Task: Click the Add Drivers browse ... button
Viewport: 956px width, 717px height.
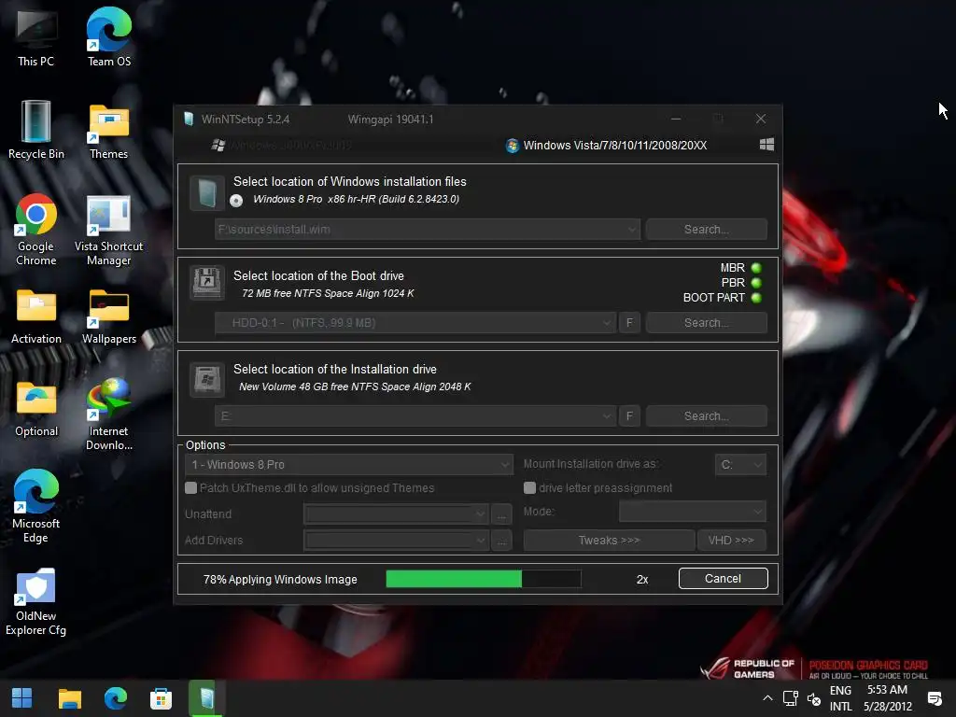Action: [x=501, y=541]
